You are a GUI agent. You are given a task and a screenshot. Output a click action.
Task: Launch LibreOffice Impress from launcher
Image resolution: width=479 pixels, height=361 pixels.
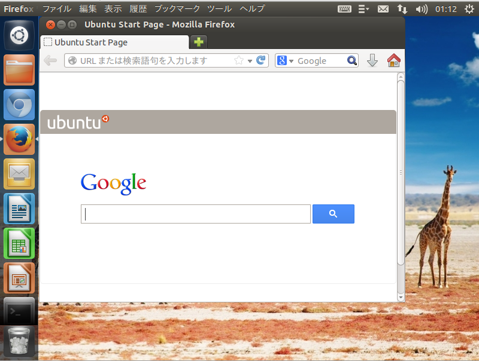[x=19, y=278]
